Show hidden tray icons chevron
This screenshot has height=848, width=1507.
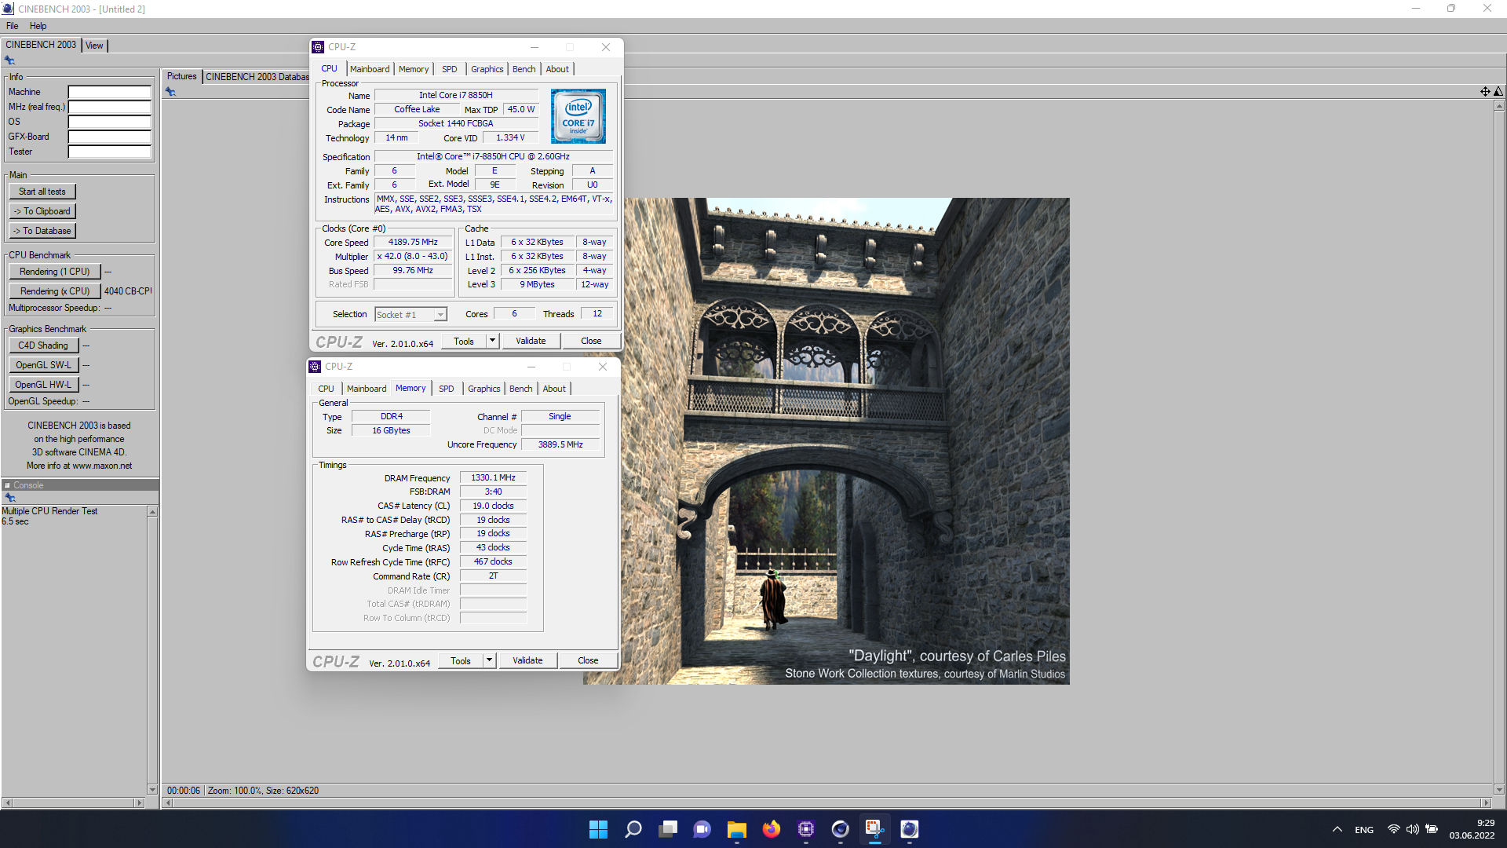click(1337, 829)
